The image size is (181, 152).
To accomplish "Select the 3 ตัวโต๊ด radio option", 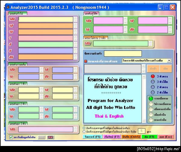I will [x=153, y=82].
